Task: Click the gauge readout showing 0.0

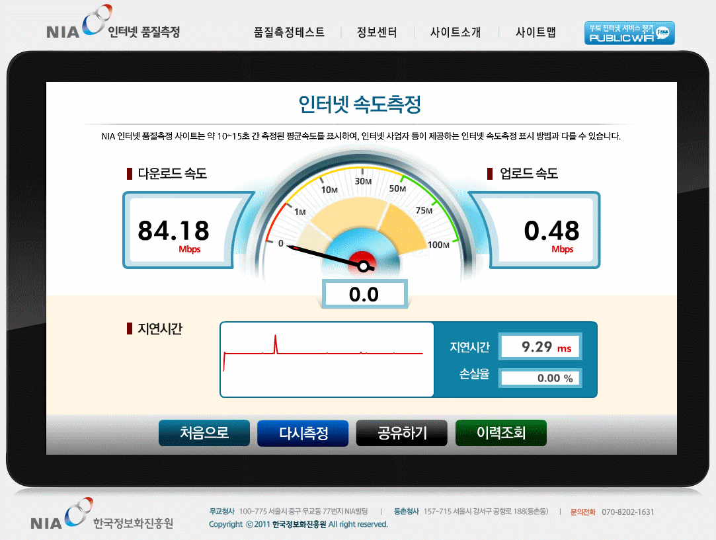Action: coord(364,294)
